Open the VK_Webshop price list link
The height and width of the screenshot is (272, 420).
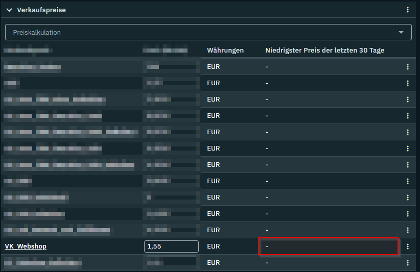click(26, 246)
